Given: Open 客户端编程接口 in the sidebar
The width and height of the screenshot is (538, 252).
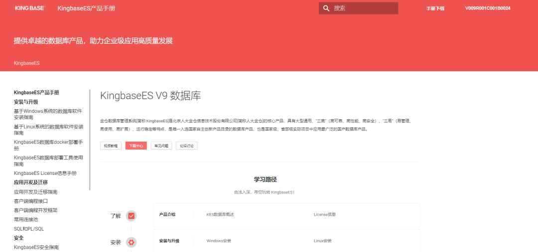Looking at the screenshot, I should (x=31, y=201).
